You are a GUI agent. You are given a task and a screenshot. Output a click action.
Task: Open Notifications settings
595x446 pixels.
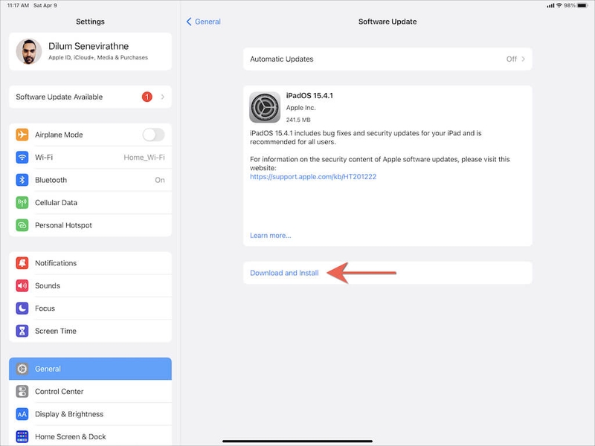point(90,263)
